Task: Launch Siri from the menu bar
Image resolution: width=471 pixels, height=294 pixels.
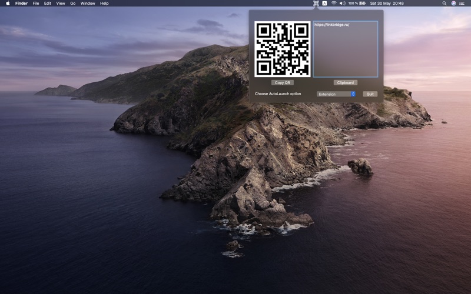Action: (x=453, y=4)
